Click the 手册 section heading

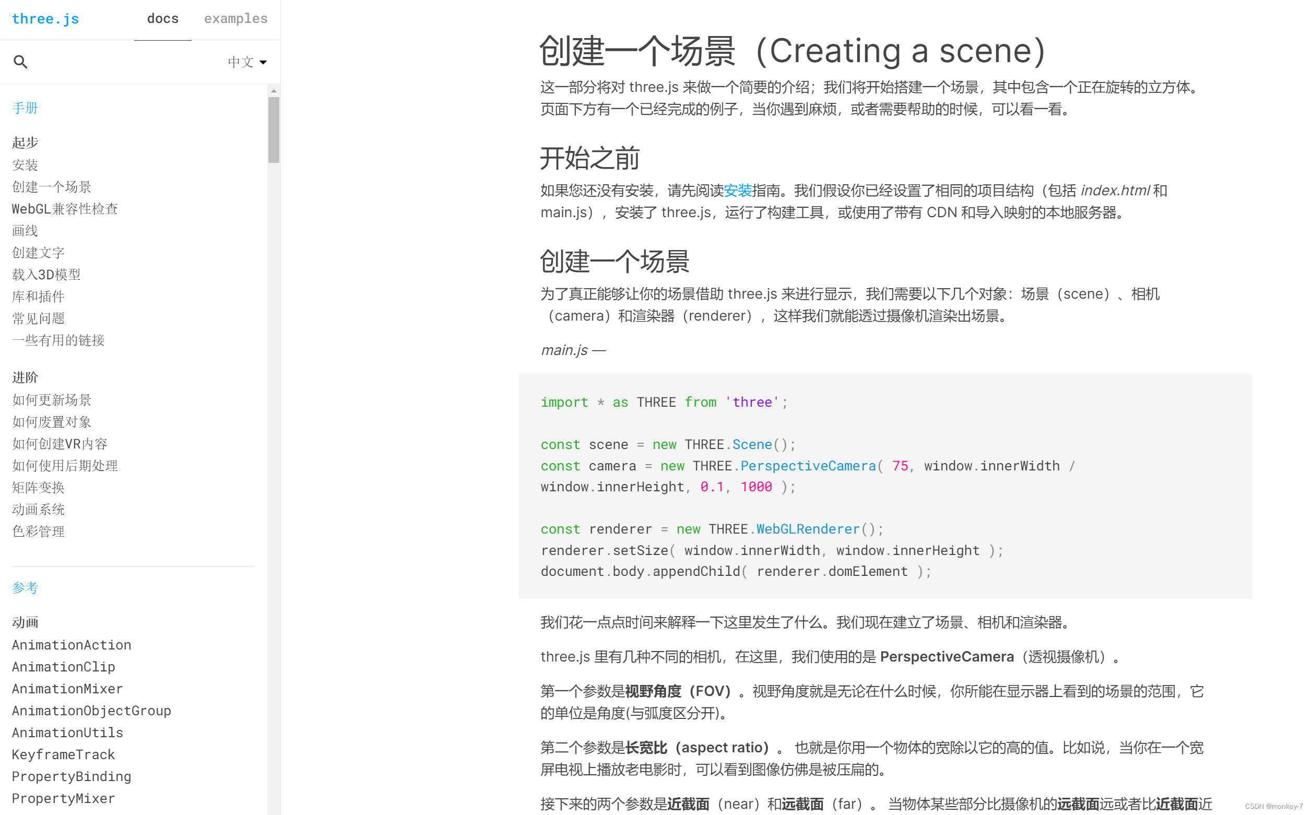pos(25,109)
